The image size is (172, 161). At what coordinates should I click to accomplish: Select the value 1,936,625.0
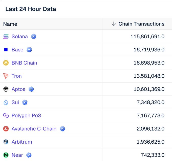click(x=150, y=142)
